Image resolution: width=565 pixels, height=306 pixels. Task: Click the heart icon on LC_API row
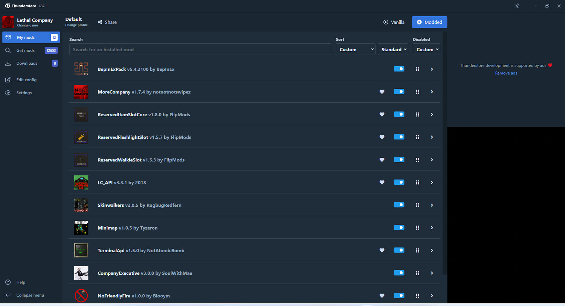[x=382, y=183]
